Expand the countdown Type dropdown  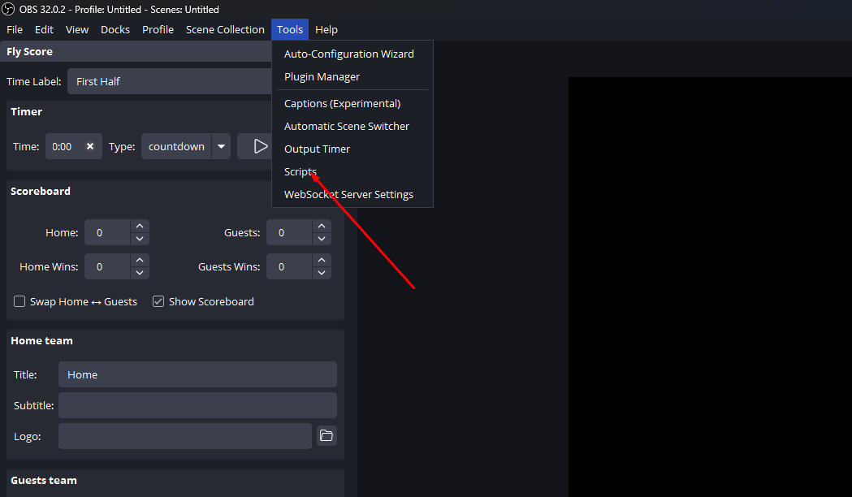pos(220,146)
